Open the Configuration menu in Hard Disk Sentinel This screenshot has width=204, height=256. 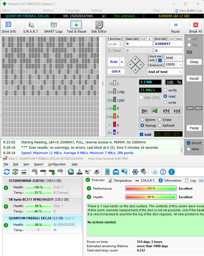[57, 164]
